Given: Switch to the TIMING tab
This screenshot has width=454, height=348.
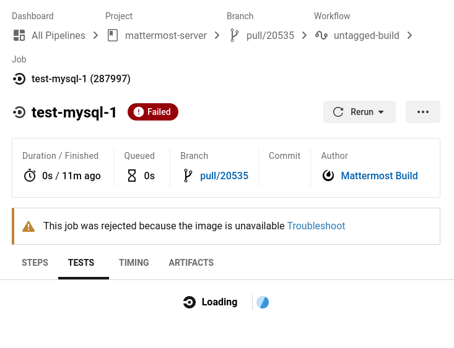Looking at the screenshot, I should 134,263.
